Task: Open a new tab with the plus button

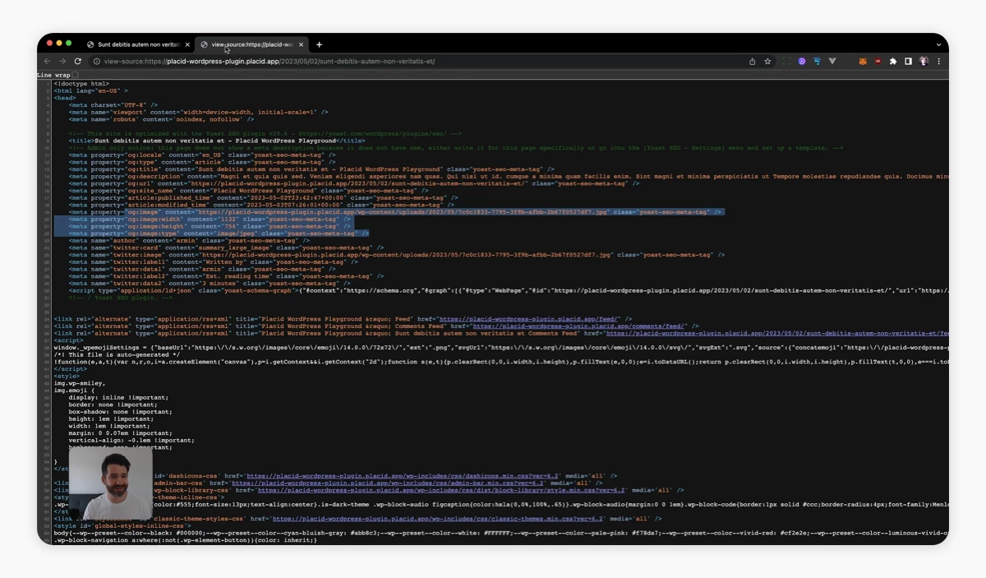Action: tap(319, 44)
